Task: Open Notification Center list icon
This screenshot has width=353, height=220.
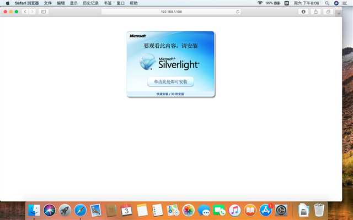Action: (345, 3)
